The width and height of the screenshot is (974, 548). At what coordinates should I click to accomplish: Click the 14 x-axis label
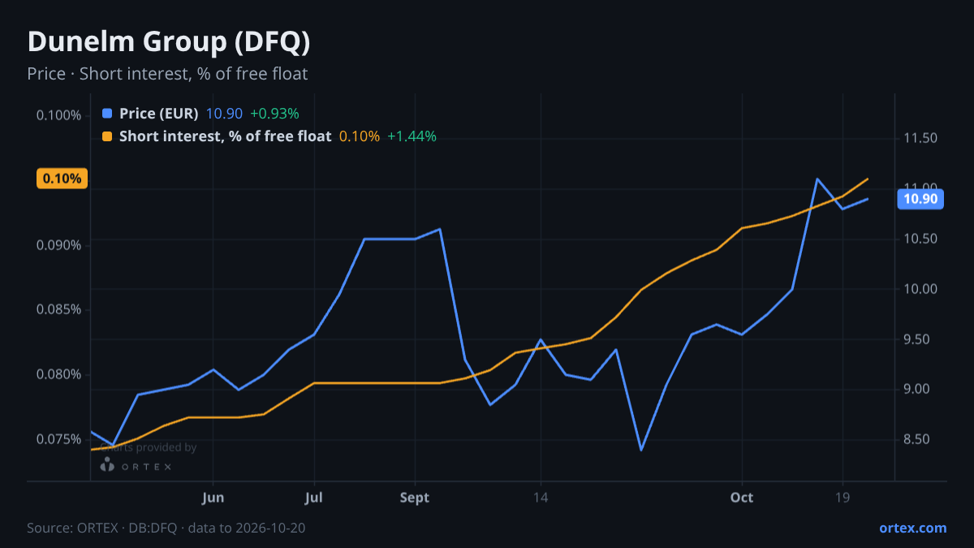coord(541,498)
